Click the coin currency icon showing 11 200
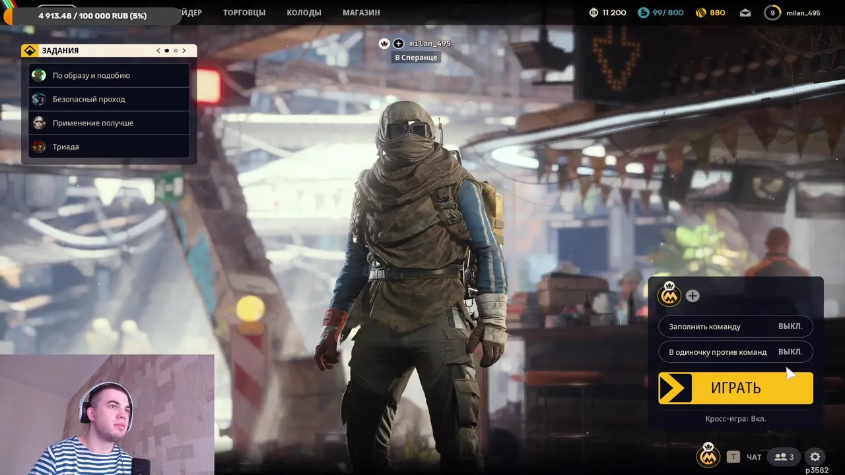 coord(593,13)
